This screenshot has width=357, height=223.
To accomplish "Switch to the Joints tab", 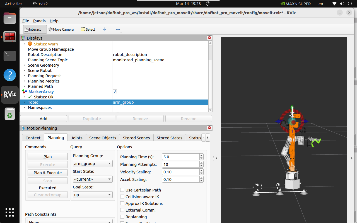I will (x=77, y=138).
